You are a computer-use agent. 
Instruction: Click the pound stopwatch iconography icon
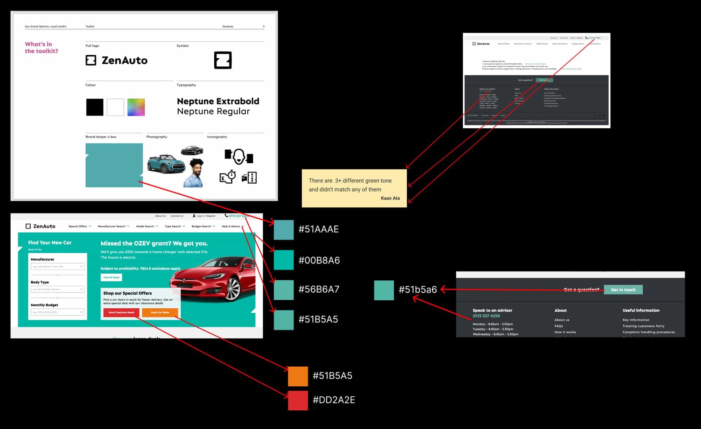(228, 177)
